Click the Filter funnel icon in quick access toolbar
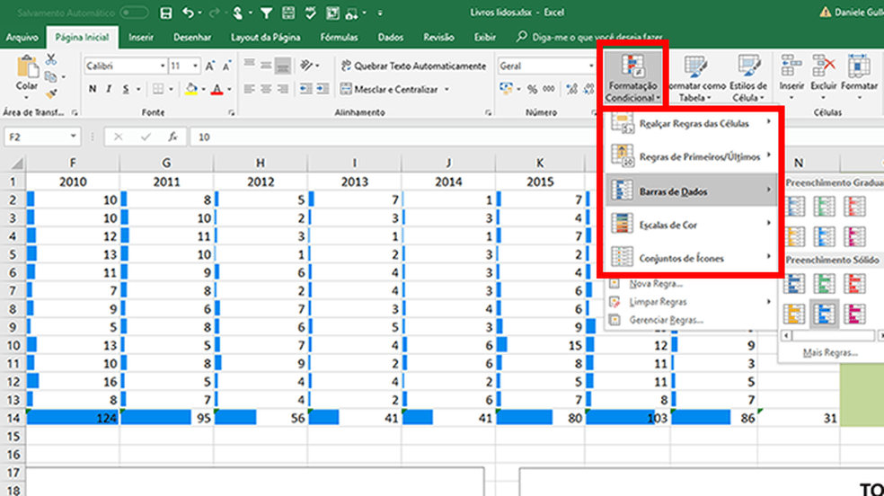Viewport: 884px width, 496px height. click(266, 13)
